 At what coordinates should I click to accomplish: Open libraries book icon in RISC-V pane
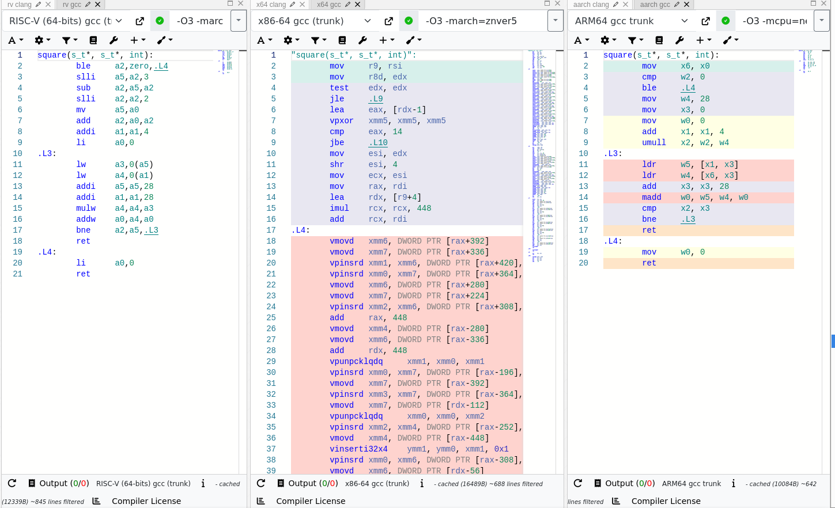click(93, 40)
